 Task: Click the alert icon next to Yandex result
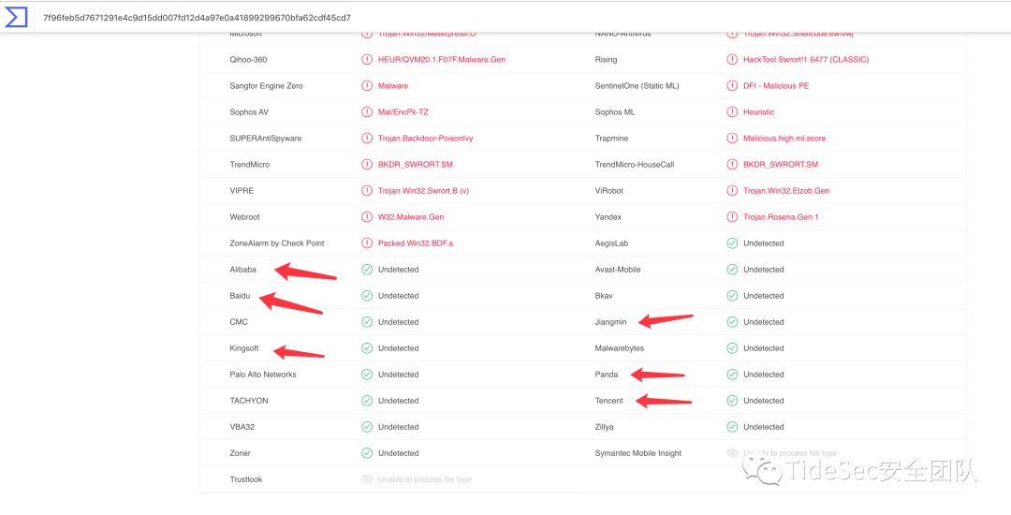click(x=733, y=217)
